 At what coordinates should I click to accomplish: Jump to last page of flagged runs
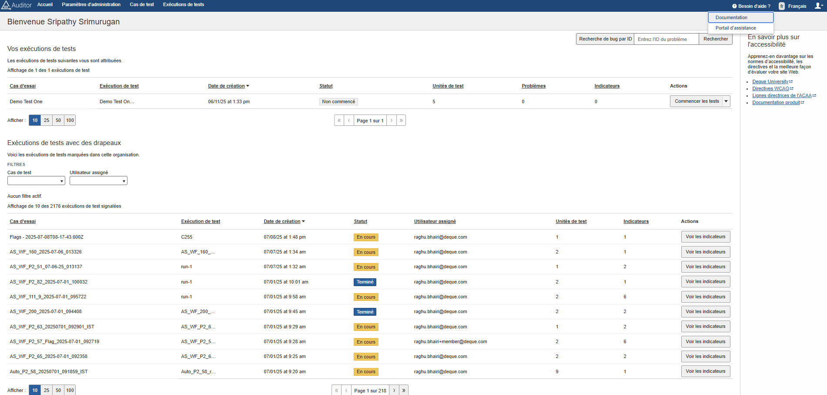click(404, 390)
